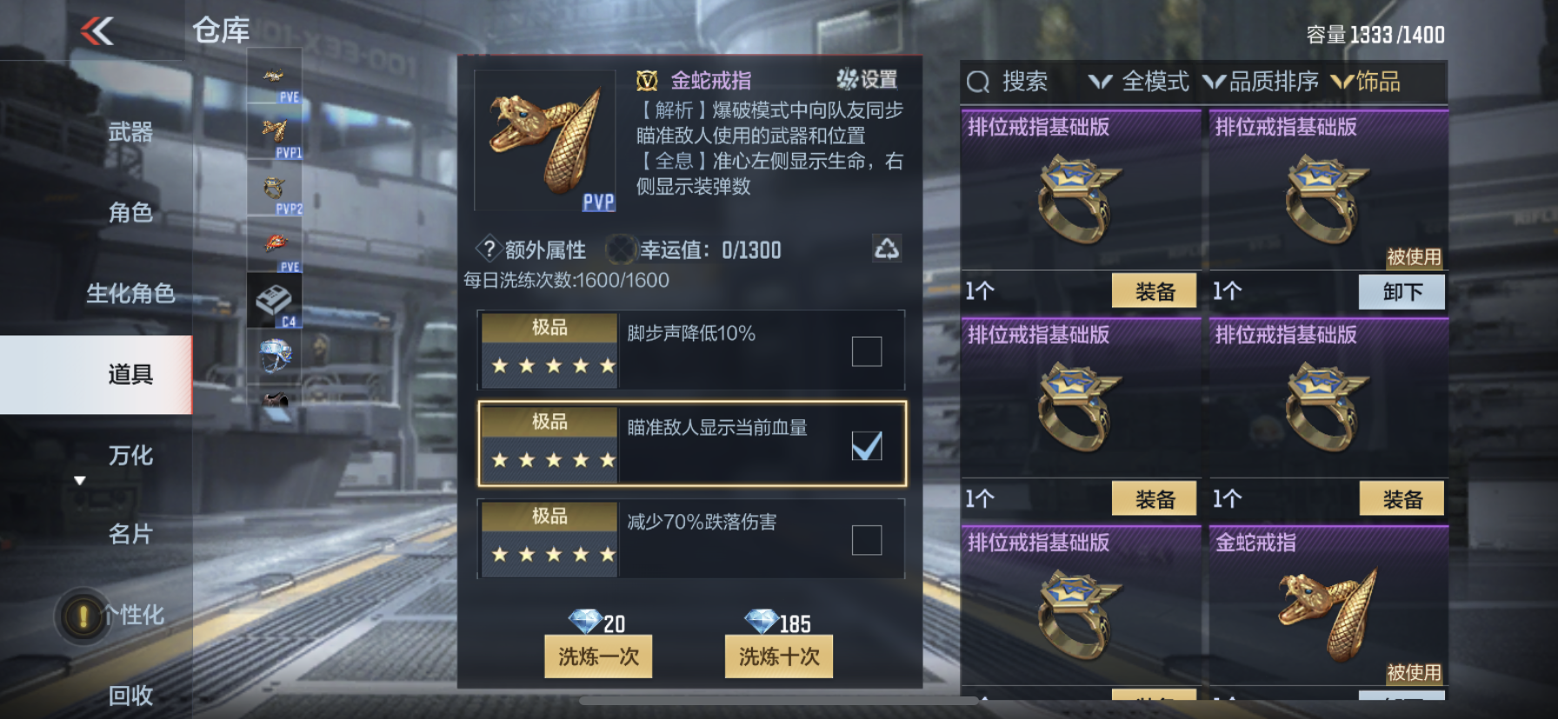Open the 设置 gear settings
This screenshot has height=719, width=1558.
[867, 80]
